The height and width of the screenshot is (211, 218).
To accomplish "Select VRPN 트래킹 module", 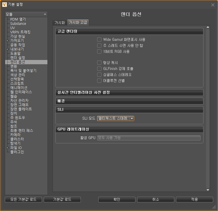I will 20,32.
